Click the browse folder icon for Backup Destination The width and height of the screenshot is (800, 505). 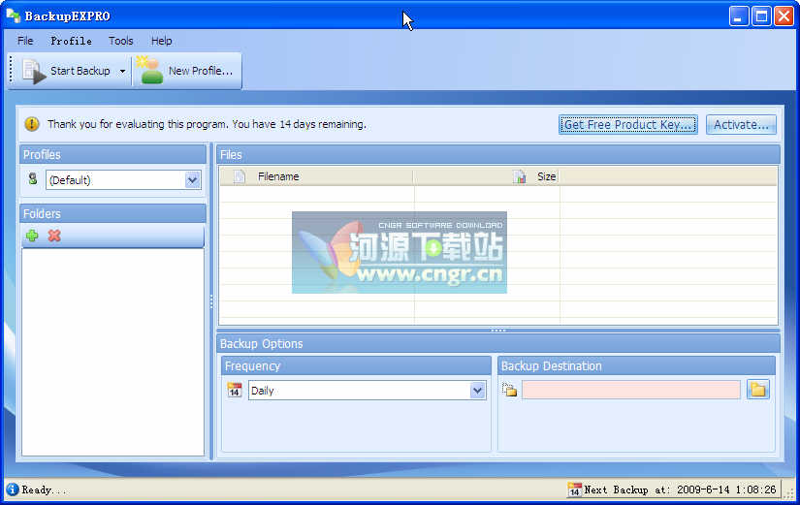(x=758, y=390)
